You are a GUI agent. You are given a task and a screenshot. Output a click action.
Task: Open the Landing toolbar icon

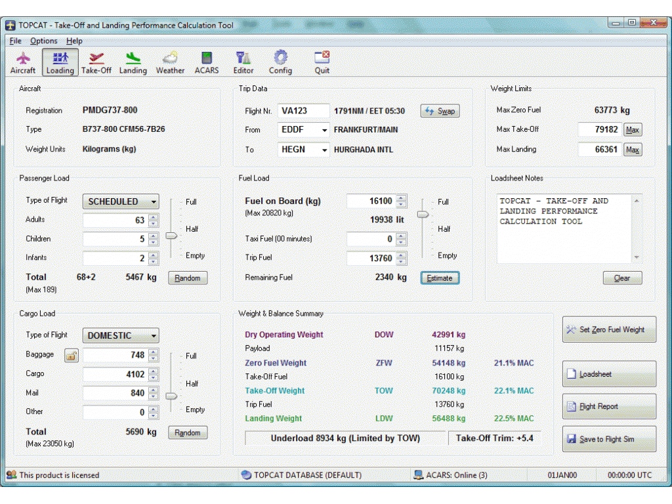[133, 62]
